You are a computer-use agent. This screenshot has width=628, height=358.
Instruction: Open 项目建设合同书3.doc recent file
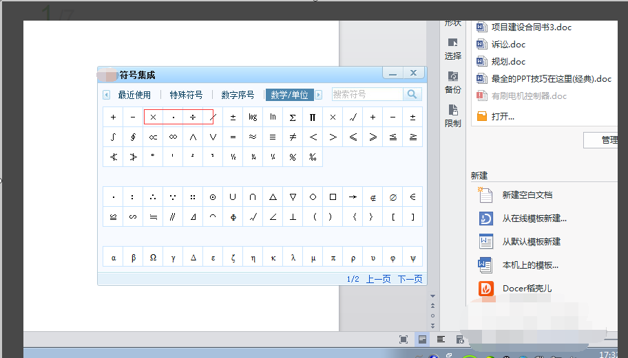524,27
